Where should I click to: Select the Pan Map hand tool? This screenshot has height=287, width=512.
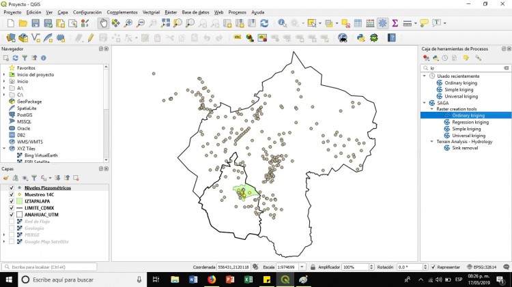click(x=103, y=23)
